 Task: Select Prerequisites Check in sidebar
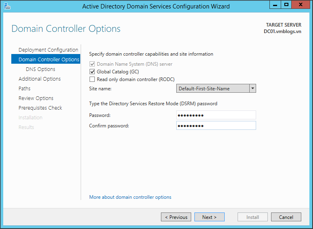(x=40, y=108)
